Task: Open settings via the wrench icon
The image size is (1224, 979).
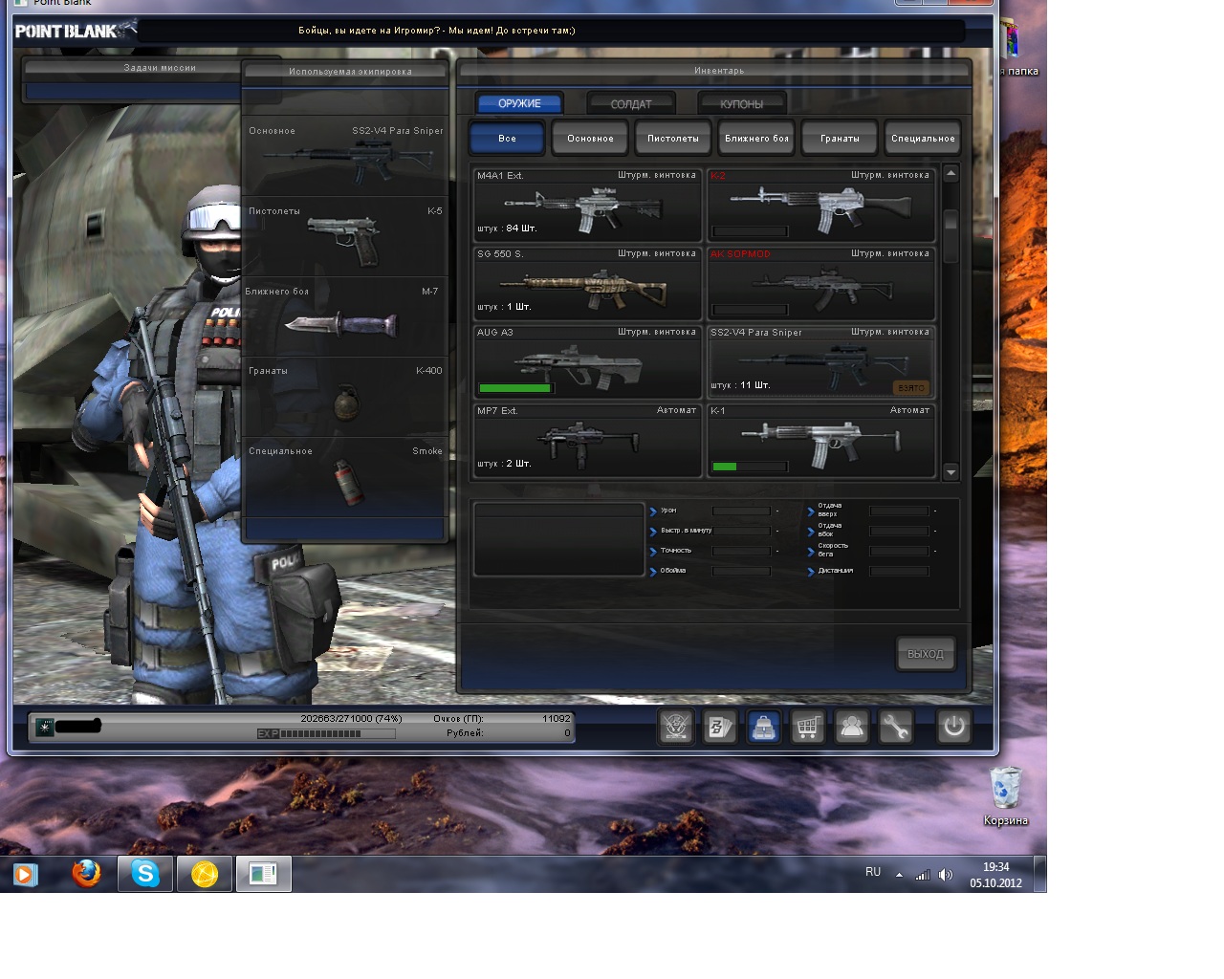Action: (896, 728)
